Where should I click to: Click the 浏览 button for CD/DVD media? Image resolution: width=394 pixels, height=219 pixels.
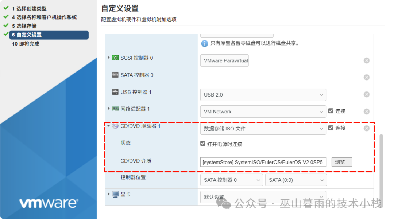(341, 161)
